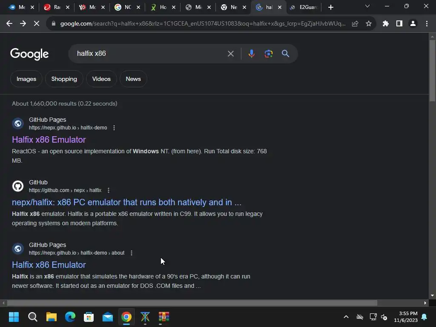The image size is (436, 327).
Task: Switch to the 'Ho' browser tab
Action: pyautogui.click(x=160, y=7)
